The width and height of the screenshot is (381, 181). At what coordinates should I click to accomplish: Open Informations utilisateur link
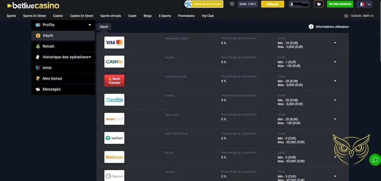click(x=332, y=27)
